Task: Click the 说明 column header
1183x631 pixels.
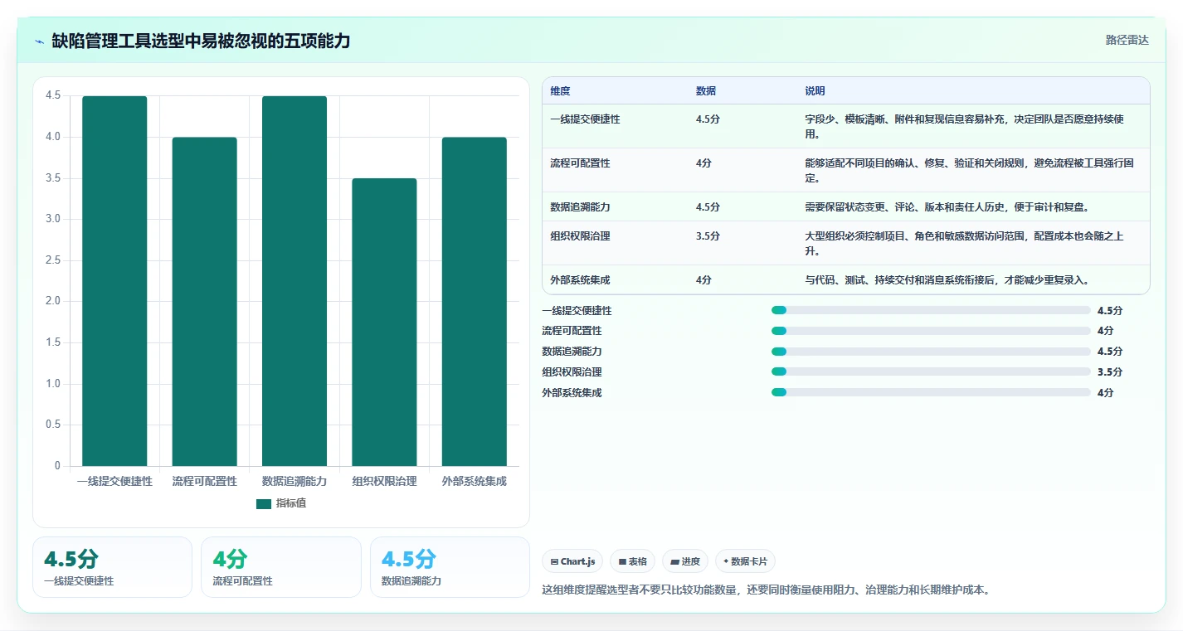Action: [815, 91]
